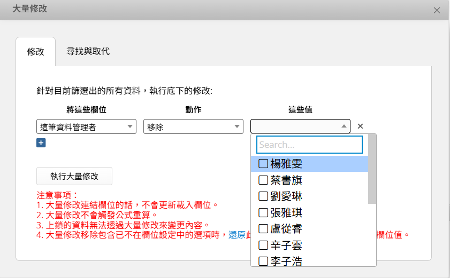Tick the 劉愛琳 checkbox
Viewport: 450px width, 278px height.
pyautogui.click(x=263, y=196)
